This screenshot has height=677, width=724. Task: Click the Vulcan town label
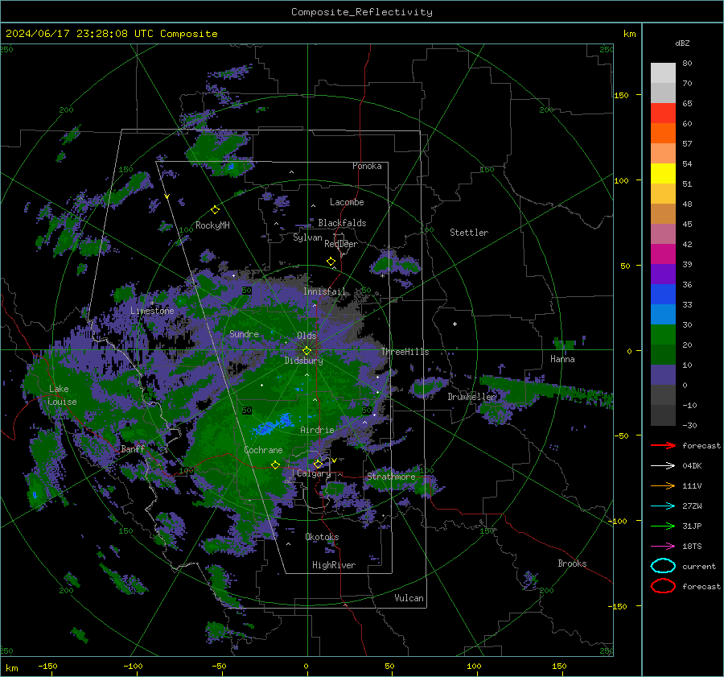tap(409, 598)
